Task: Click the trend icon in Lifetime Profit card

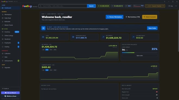Action: [133, 37]
